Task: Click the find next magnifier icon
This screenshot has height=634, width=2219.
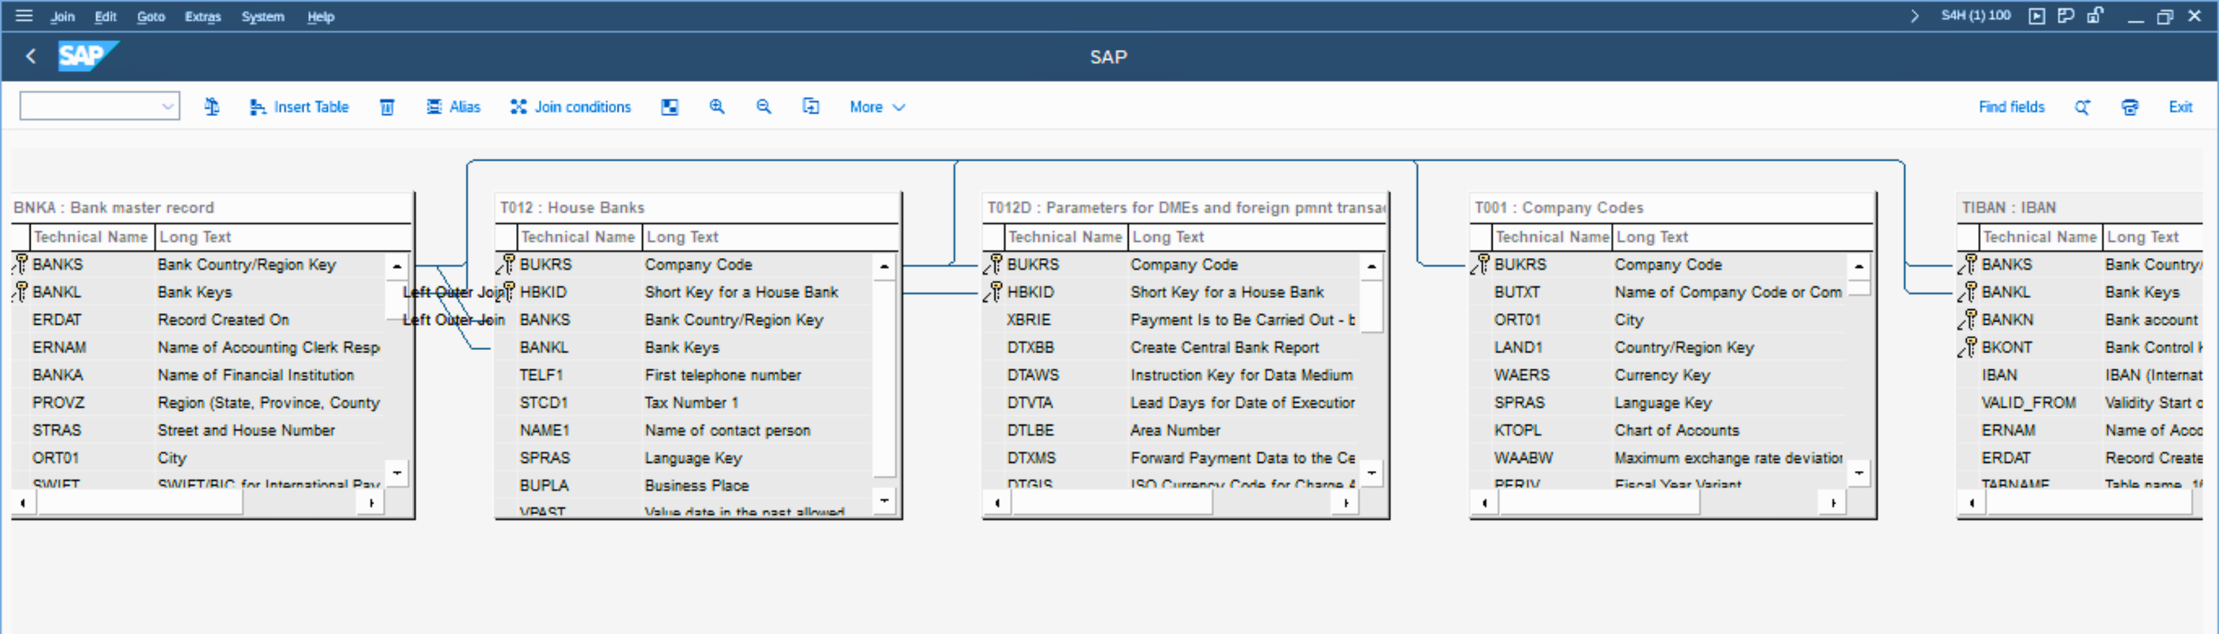Action: point(2082,107)
